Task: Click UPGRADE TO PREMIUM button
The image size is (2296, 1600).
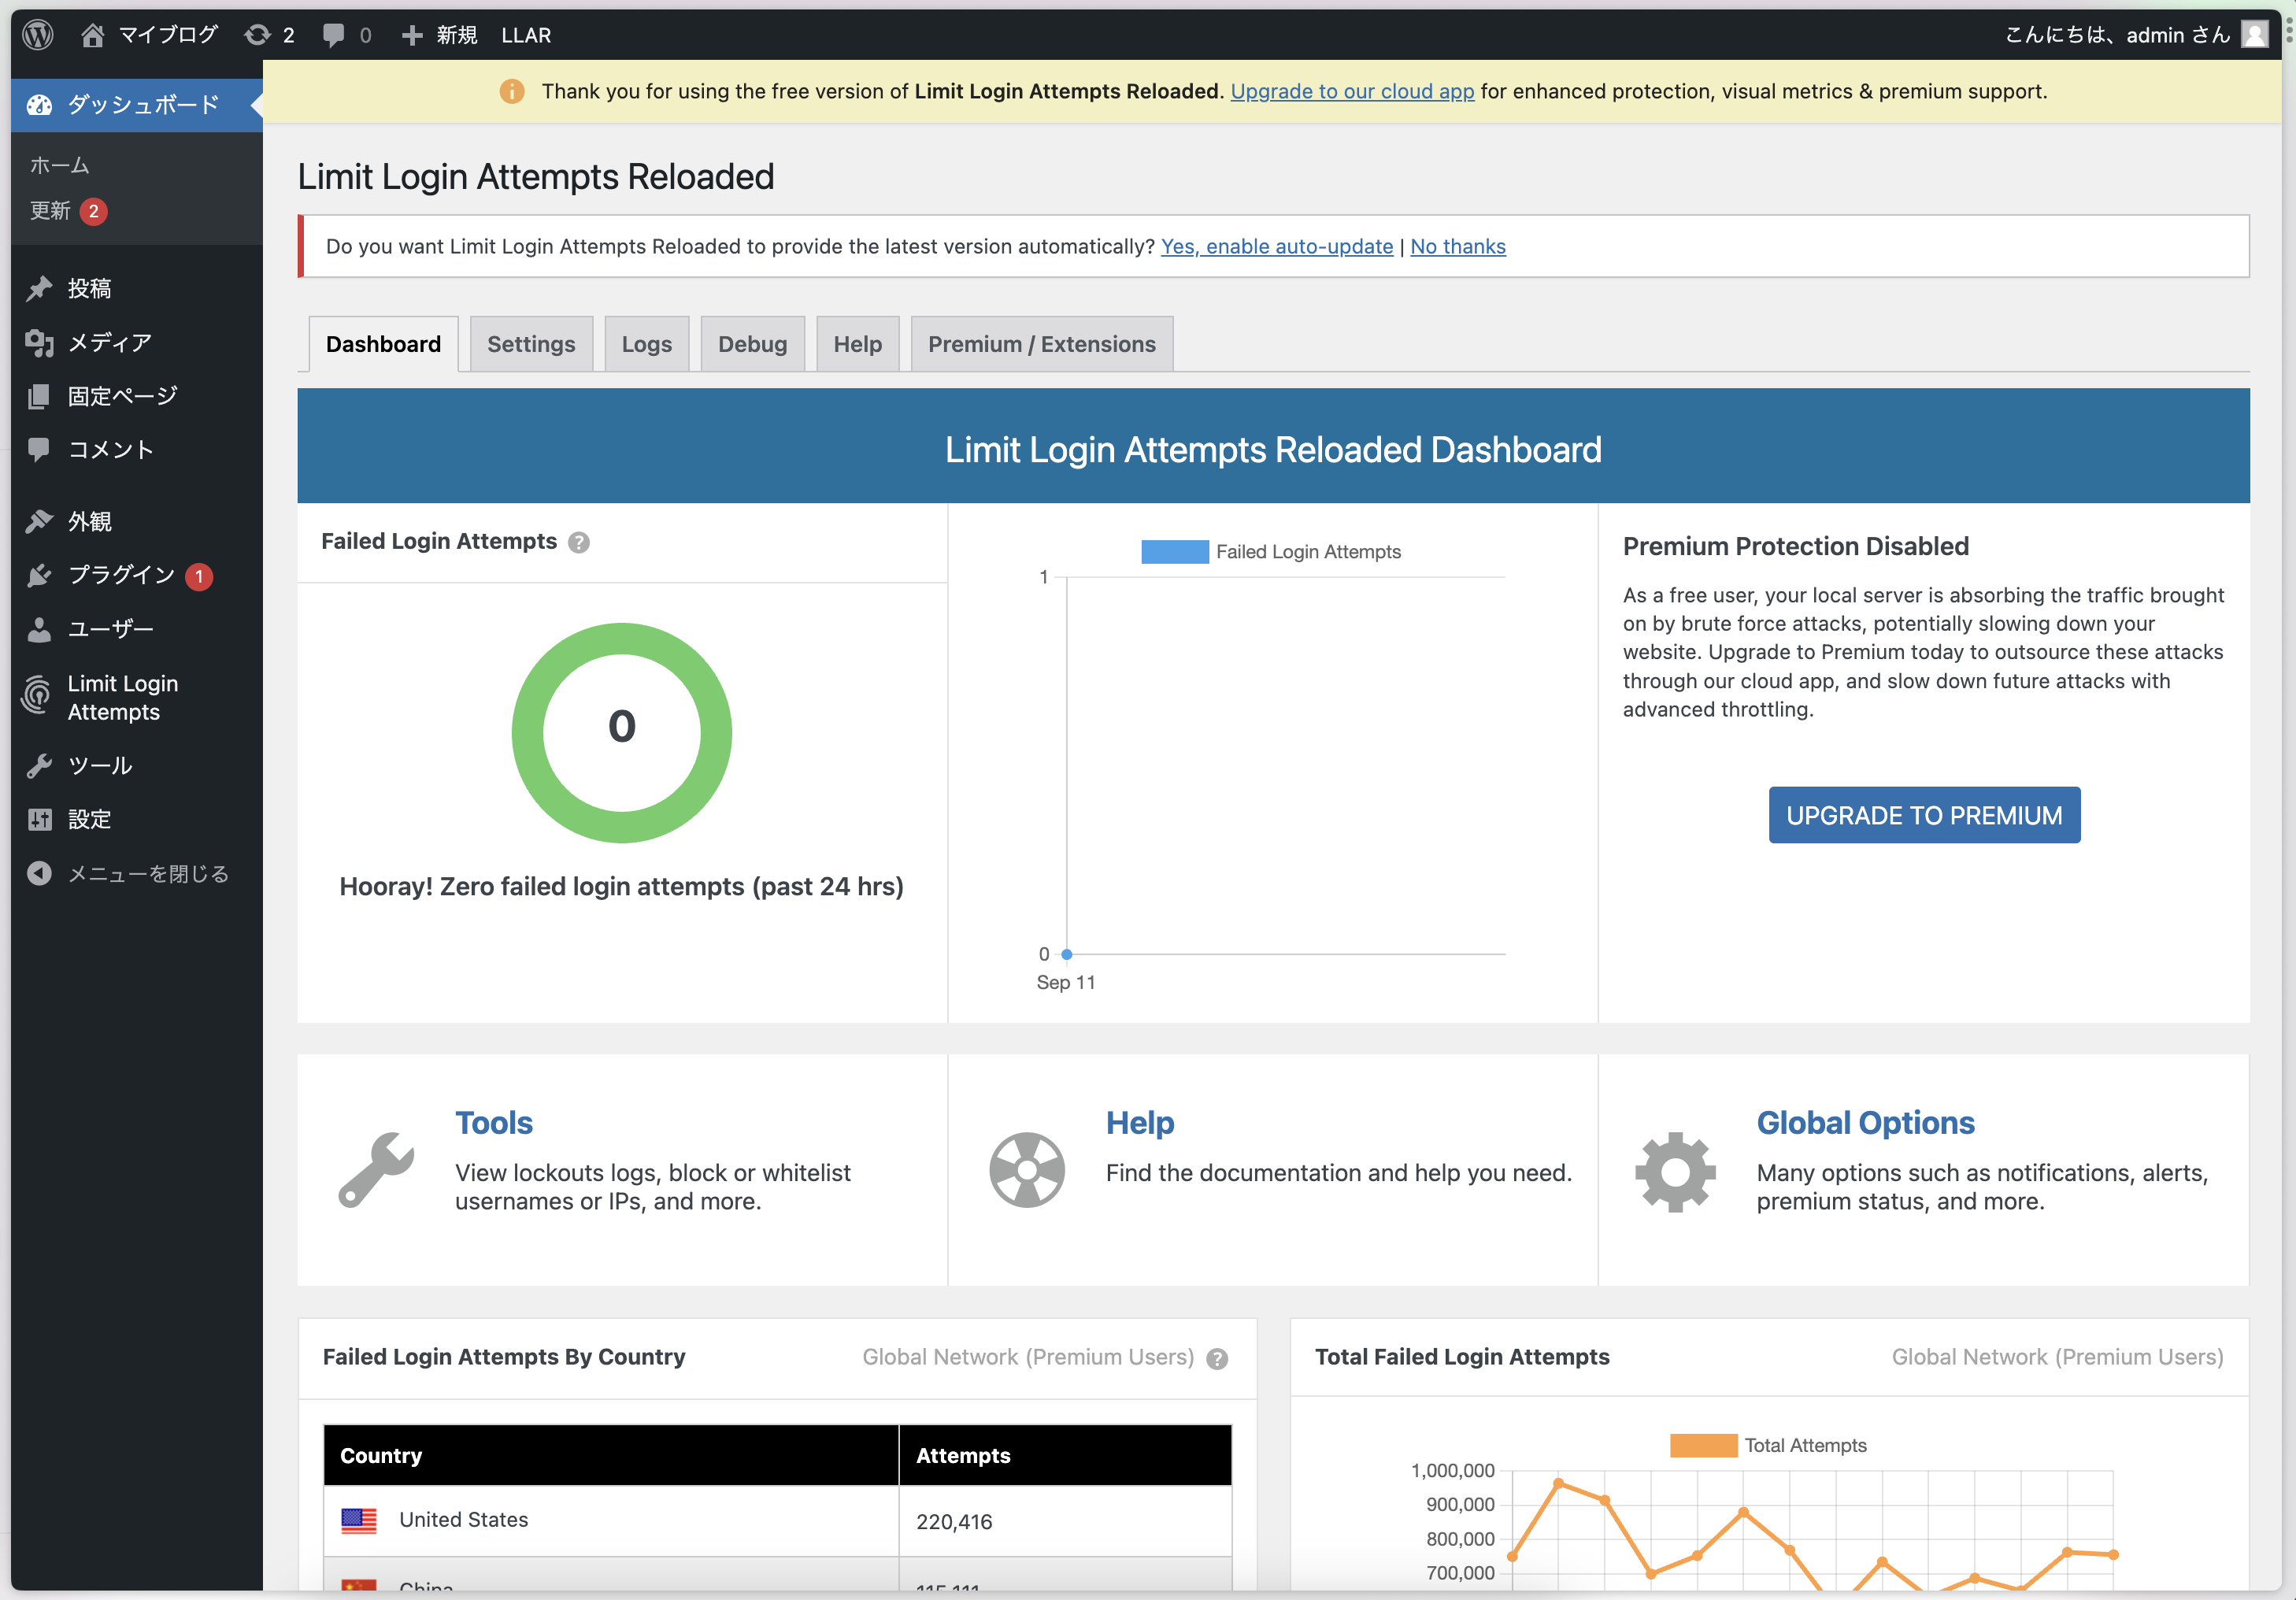Action: coord(1923,815)
